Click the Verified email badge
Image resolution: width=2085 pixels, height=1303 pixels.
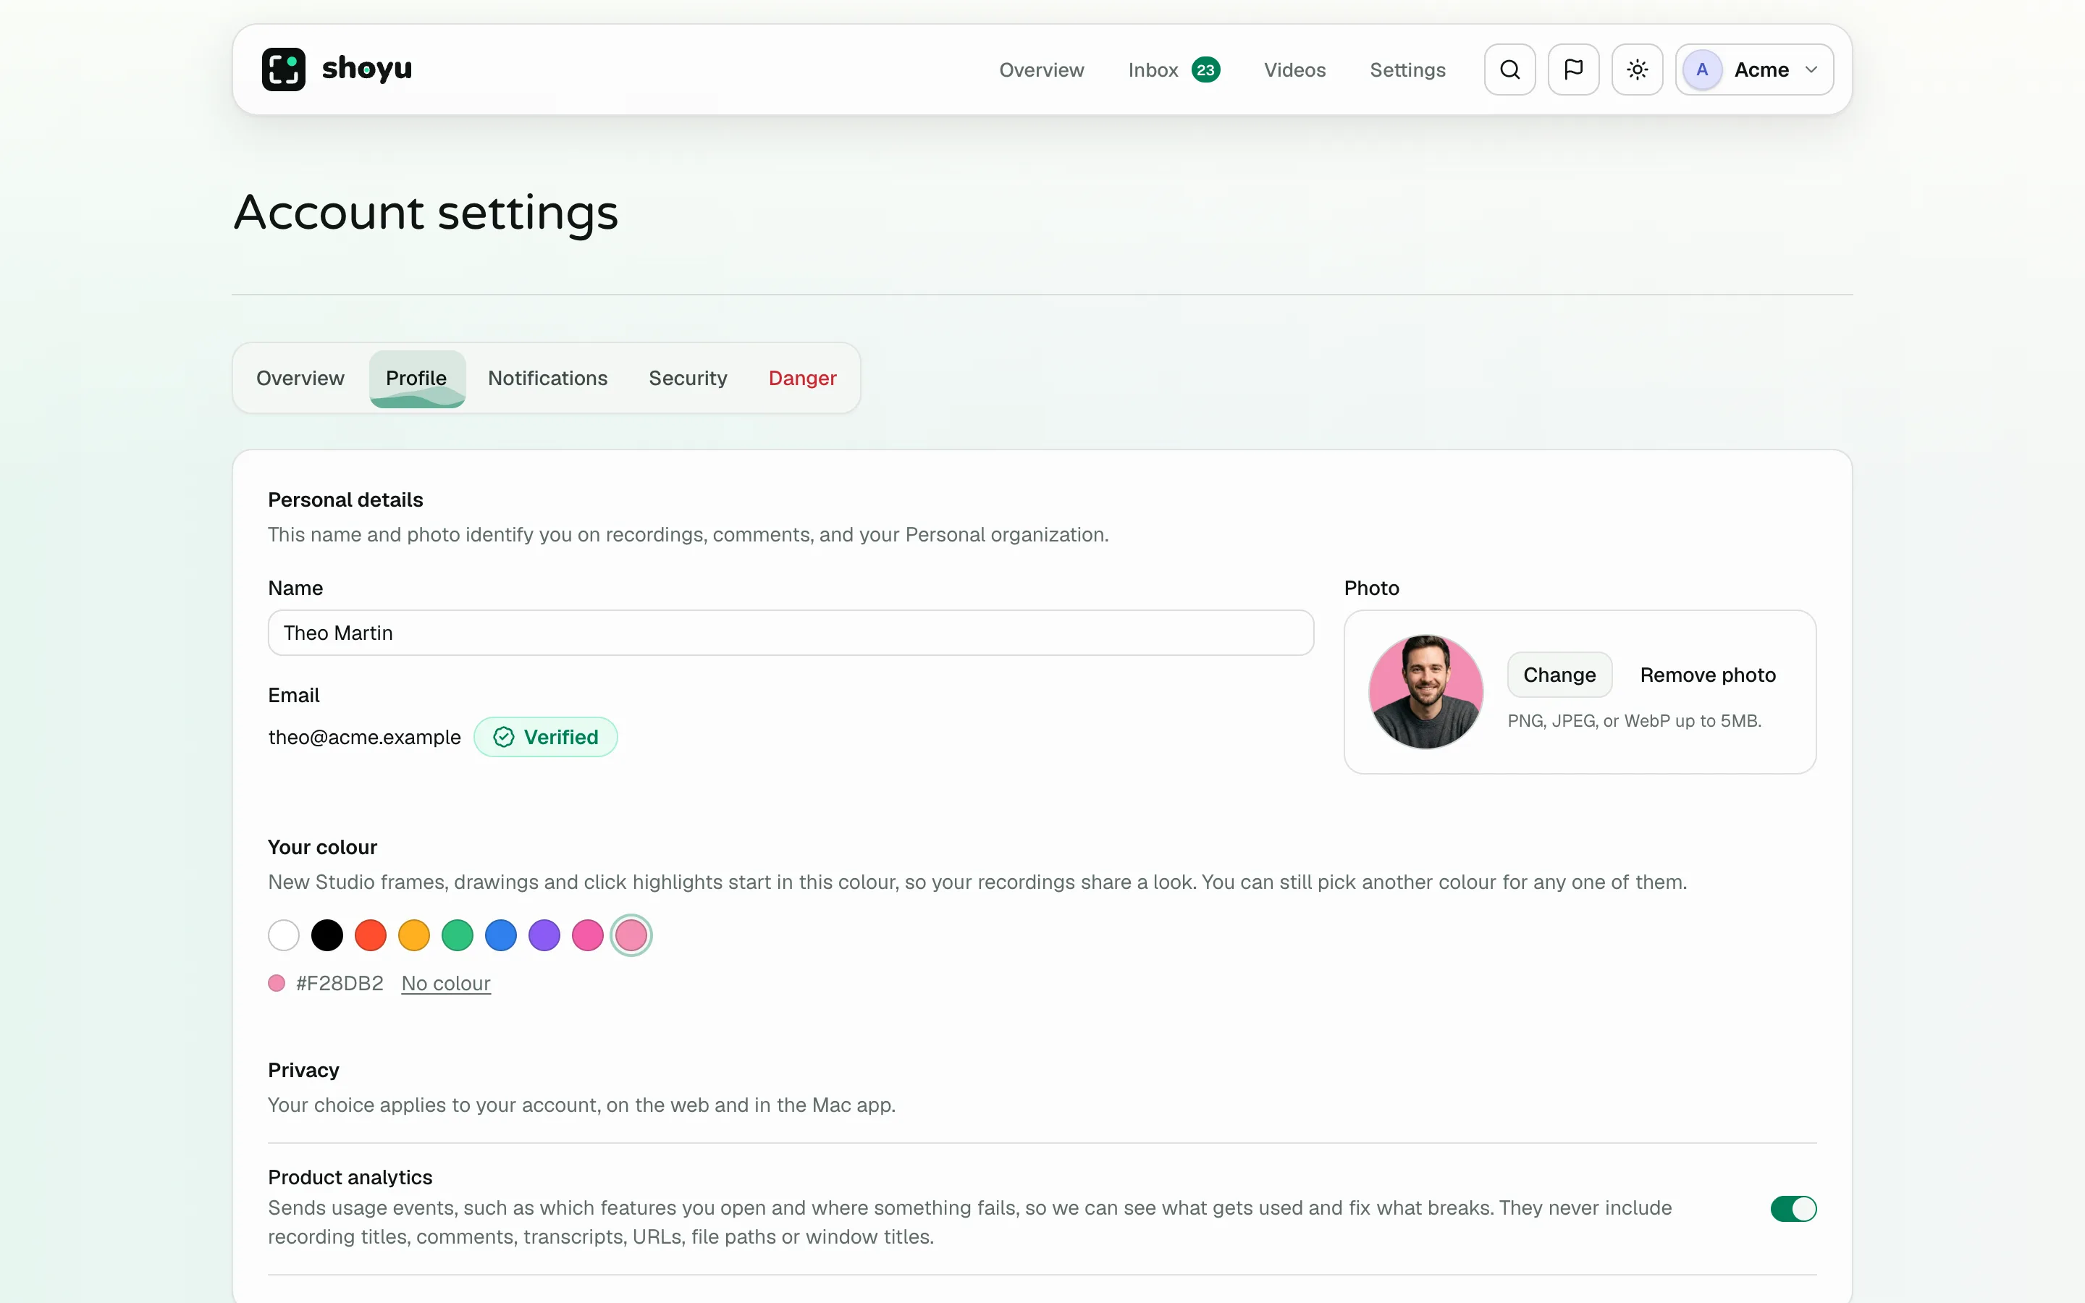(545, 737)
